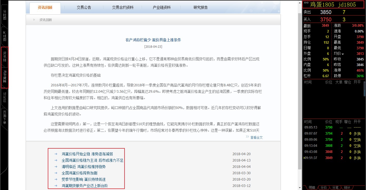Switch to the 统计 bottom tab

[347, 187]
